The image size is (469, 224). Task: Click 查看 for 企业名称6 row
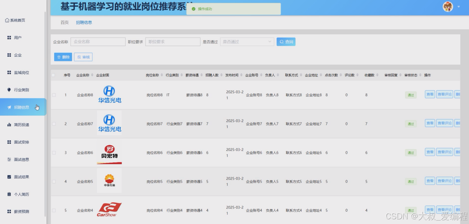click(430, 152)
